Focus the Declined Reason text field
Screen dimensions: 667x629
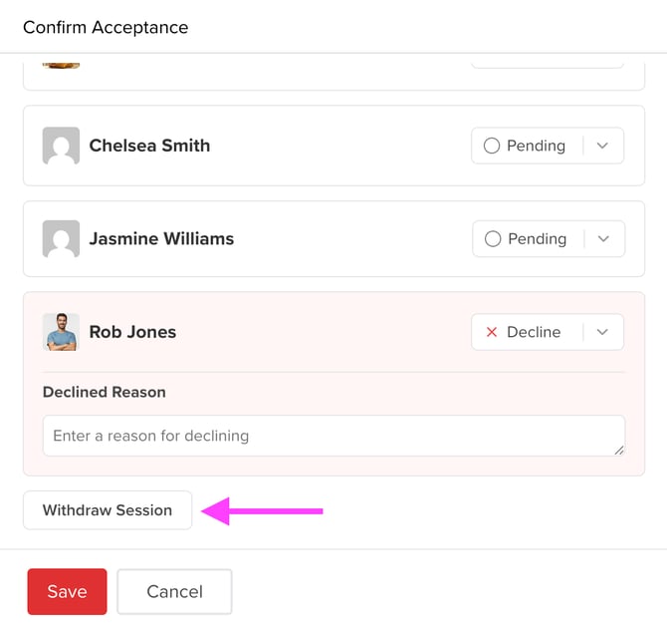[329, 436]
